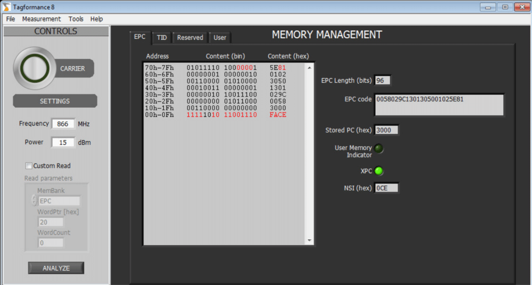Image resolution: width=532 pixels, height=285 pixels.
Task: Open the File menu
Action: click(x=11, y=19)
